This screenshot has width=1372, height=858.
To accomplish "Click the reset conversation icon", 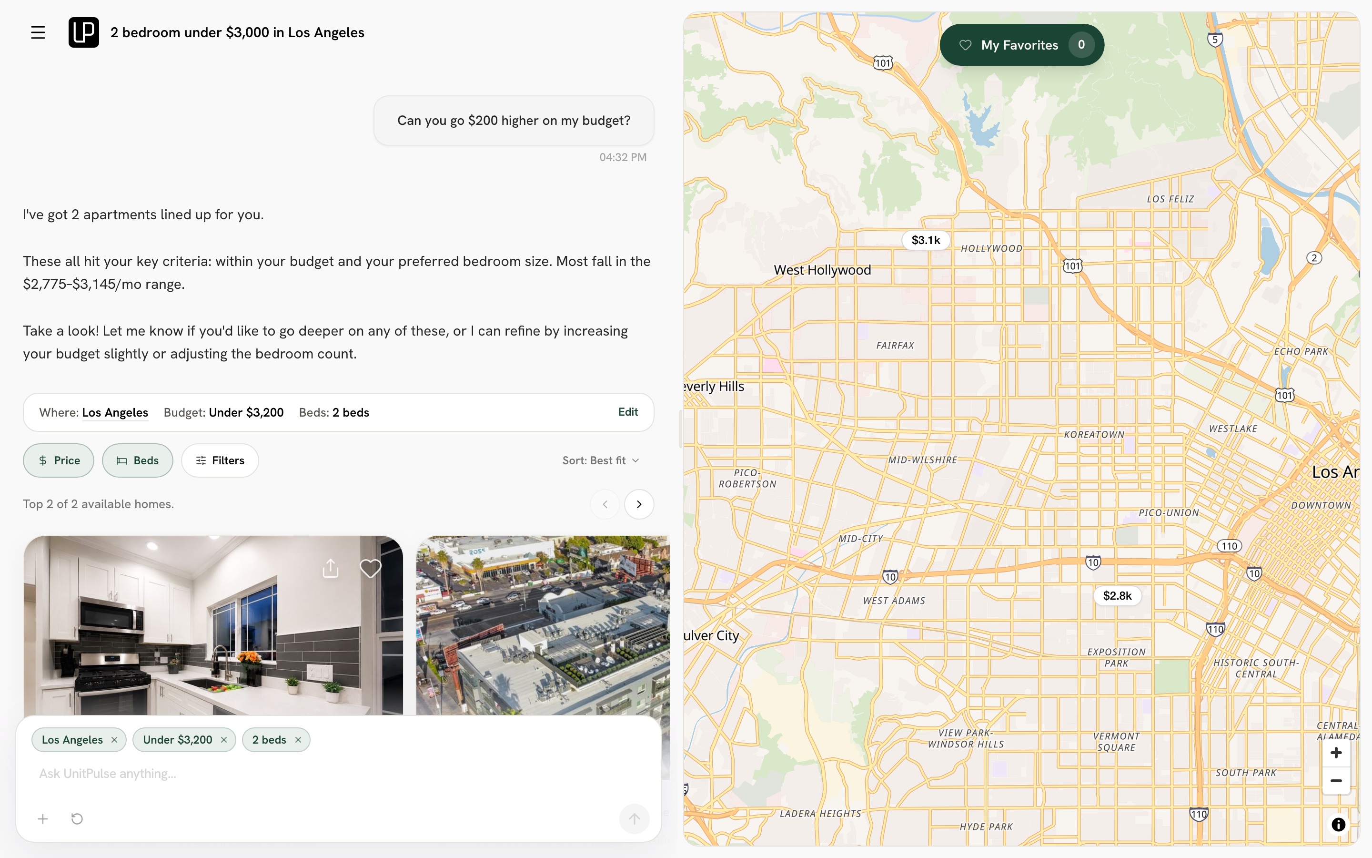I will pos(77,819).
